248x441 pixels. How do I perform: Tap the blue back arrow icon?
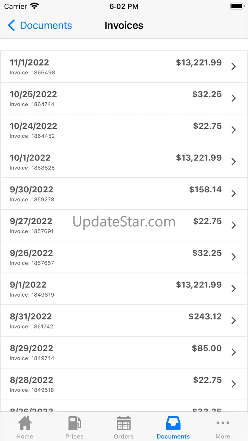tap(11, 25)
